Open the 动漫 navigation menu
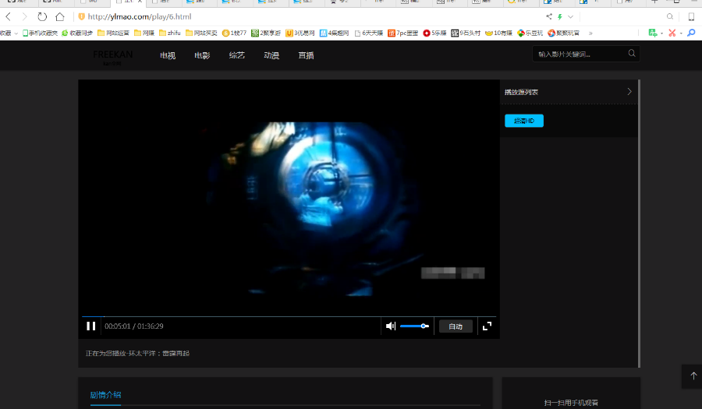This screenshot has width=702, height=409. [271, 55]
